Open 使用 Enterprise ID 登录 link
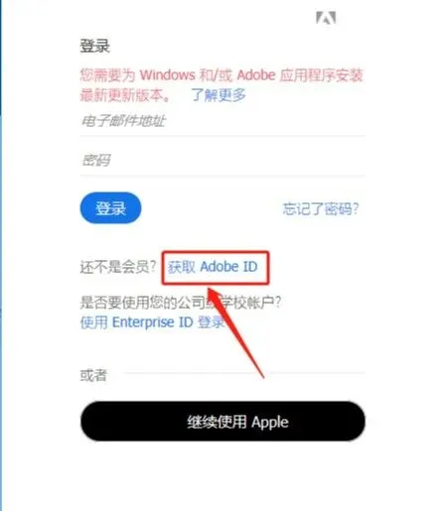 click(x=152, y=322)
